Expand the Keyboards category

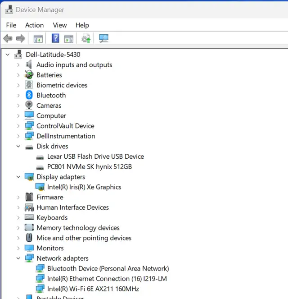click(x=18, y=217)
